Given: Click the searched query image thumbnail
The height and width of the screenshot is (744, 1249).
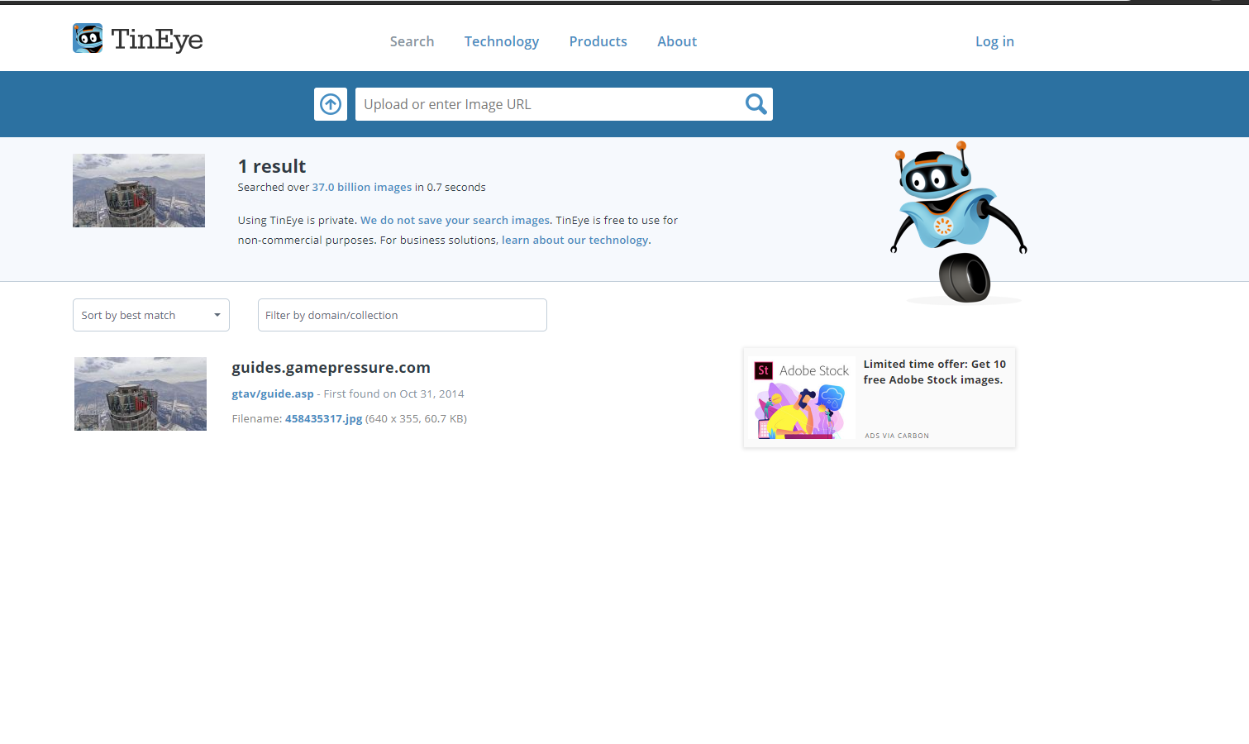Looking at the screenshot, I should pos(139,190).
